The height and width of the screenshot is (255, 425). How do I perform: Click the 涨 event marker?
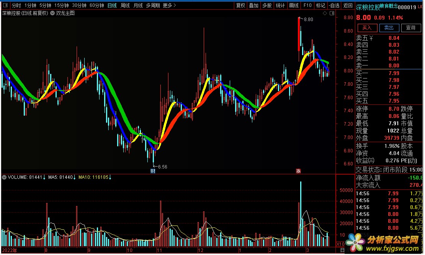[298, 171]
